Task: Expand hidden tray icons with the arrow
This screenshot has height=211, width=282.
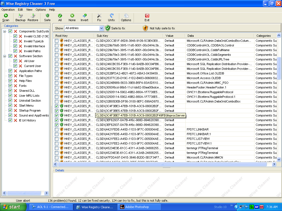Action: click(x=237, y=207)
